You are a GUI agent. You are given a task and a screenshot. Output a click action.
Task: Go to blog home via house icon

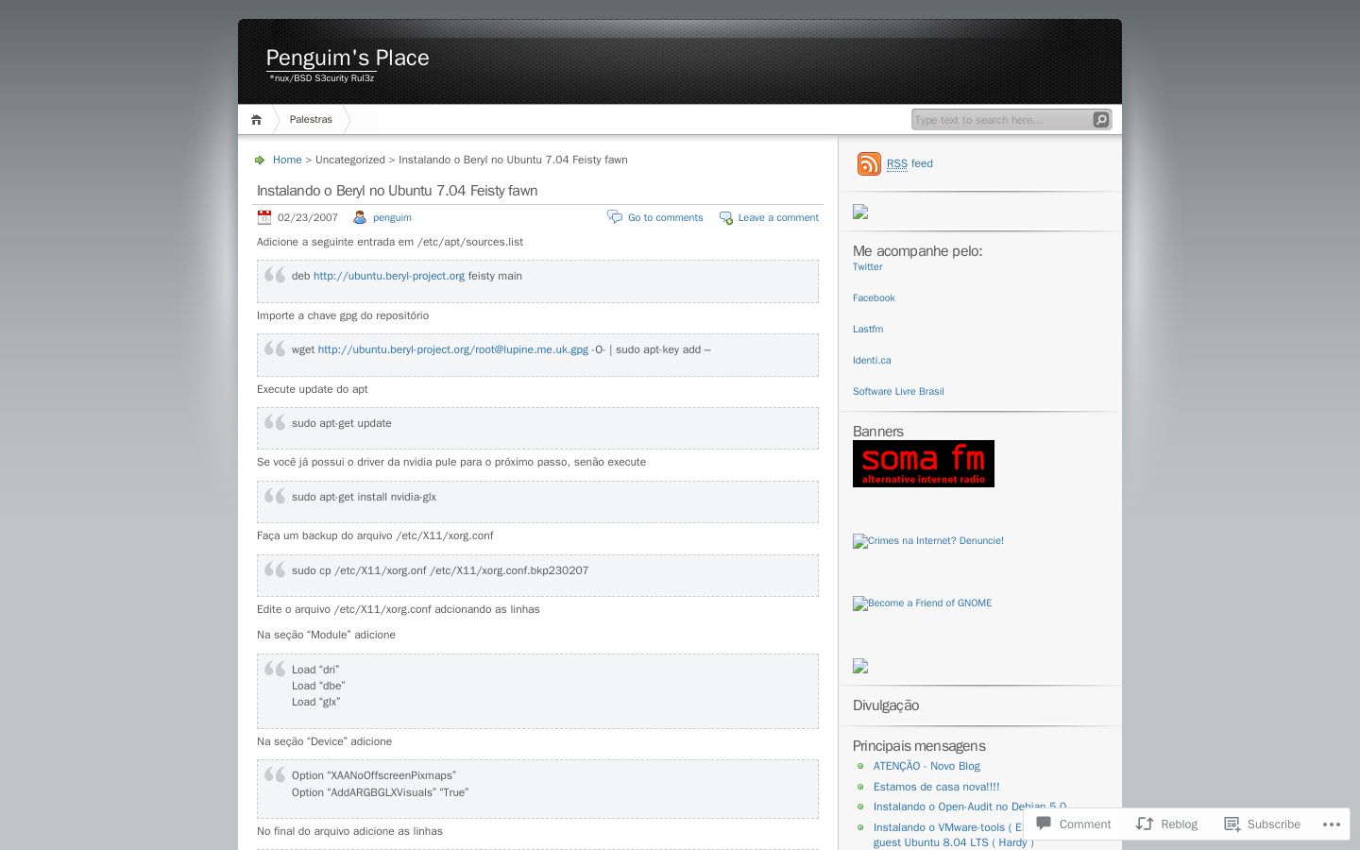click(256, 120)
